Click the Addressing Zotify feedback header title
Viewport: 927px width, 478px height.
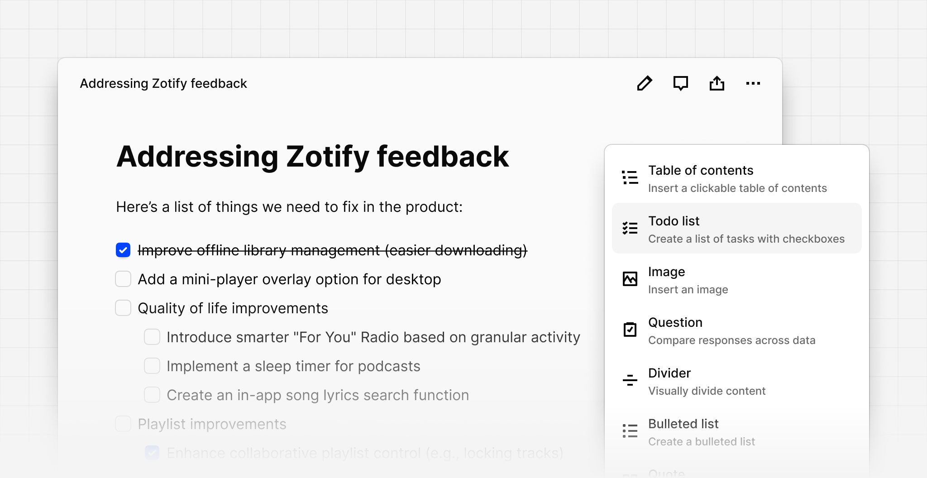coord(163,83)
